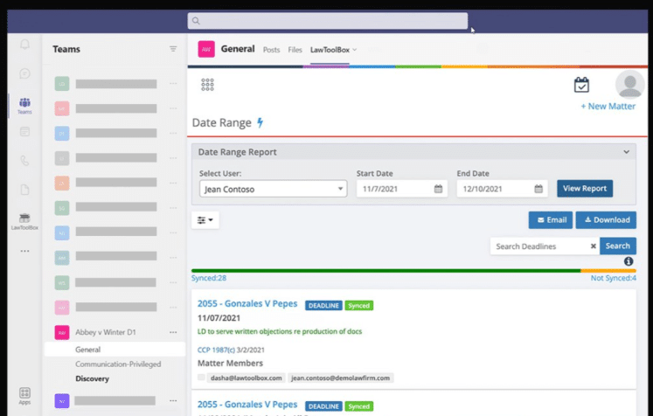
Task: Click the green Synced progress bar
Action: 385,271
